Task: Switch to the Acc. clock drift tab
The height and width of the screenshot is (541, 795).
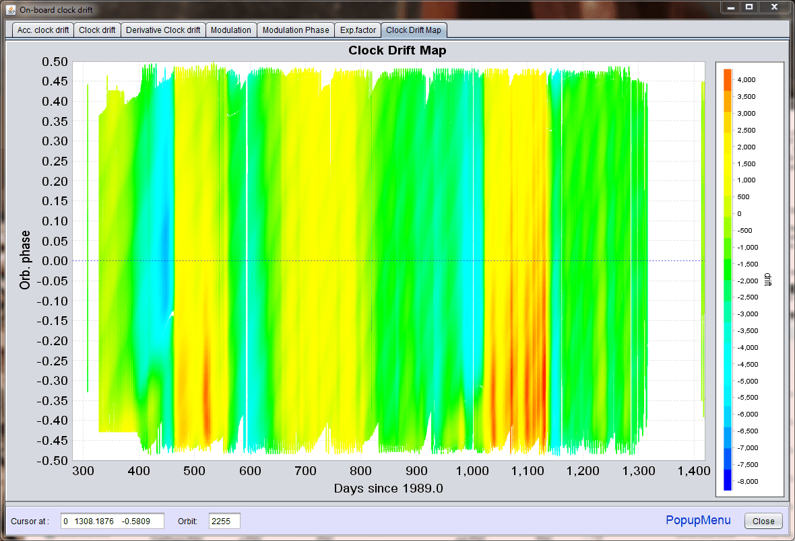Action: [42, 30]
